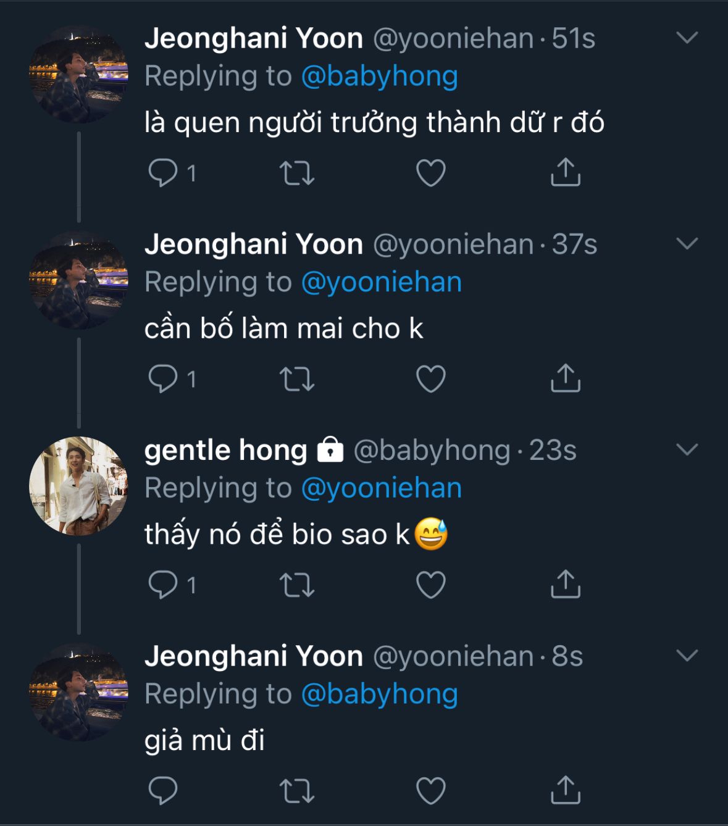
Task: Like the "thấy nó để bio sao k" tweet
Action: tap(431, 585)
